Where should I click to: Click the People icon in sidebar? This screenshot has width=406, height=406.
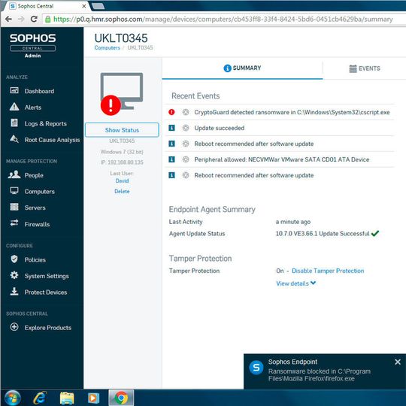14,174
